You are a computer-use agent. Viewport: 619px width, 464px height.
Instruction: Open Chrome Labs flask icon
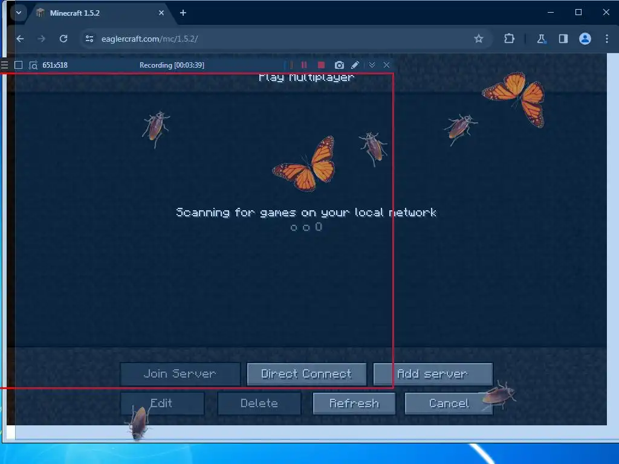[x=541, y=39]
